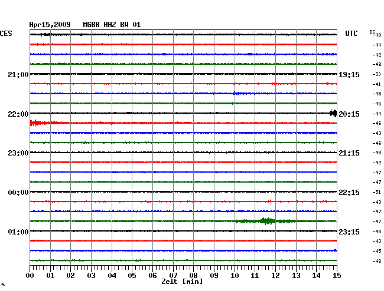Click minute 15 on the time axis
The image size is (384, 291).
point(337,276)
